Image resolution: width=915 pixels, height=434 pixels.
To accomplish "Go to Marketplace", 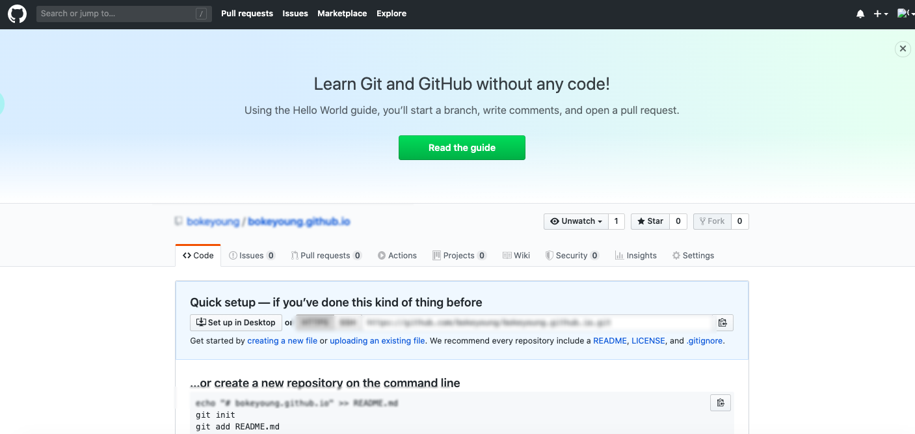I will tap(342, 14).
